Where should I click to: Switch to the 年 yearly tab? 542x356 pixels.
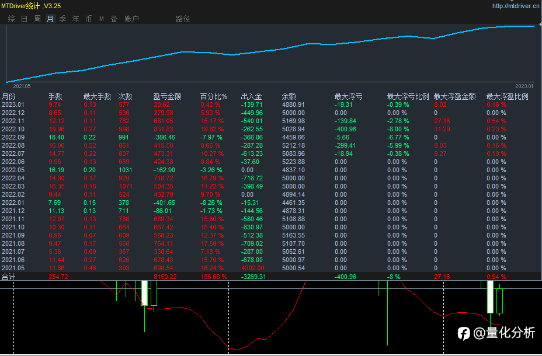coord(76,19)
